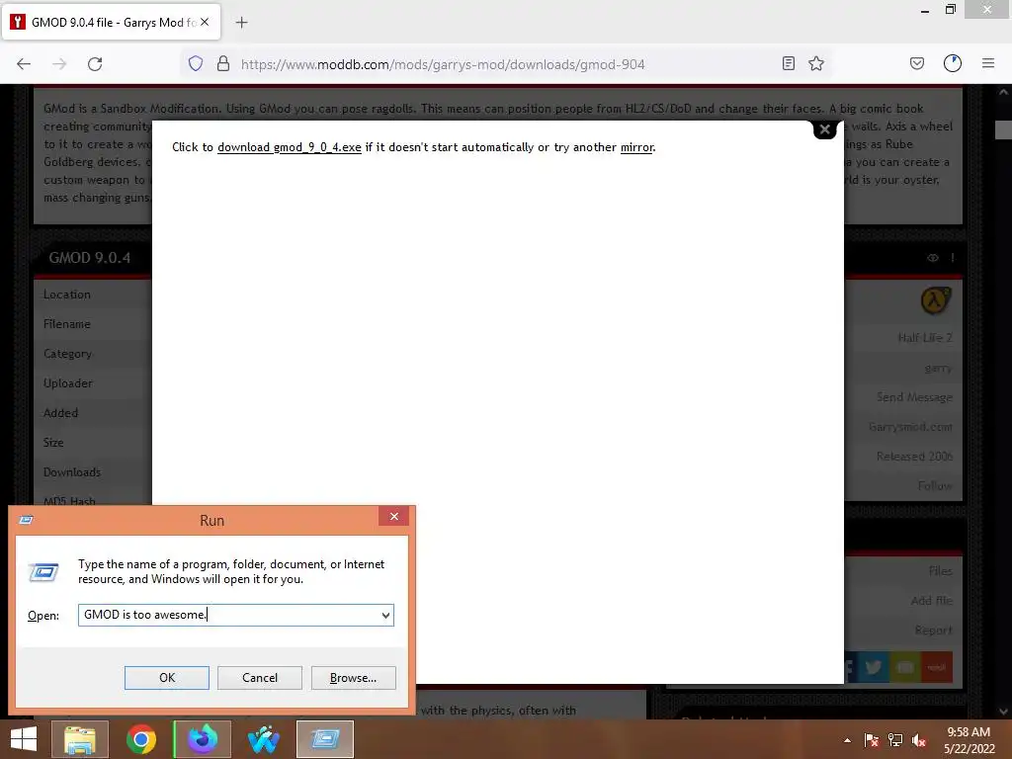Viewport: 1012px width, 759px height.
Task: Go back using the browser back arrow
Action: 24,64
